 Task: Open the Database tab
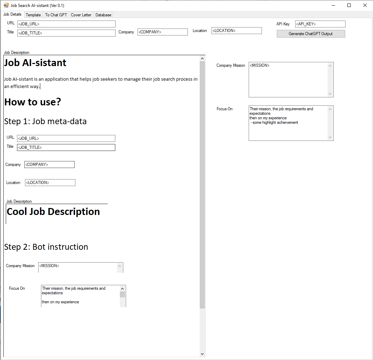click(x=103, y=15)
